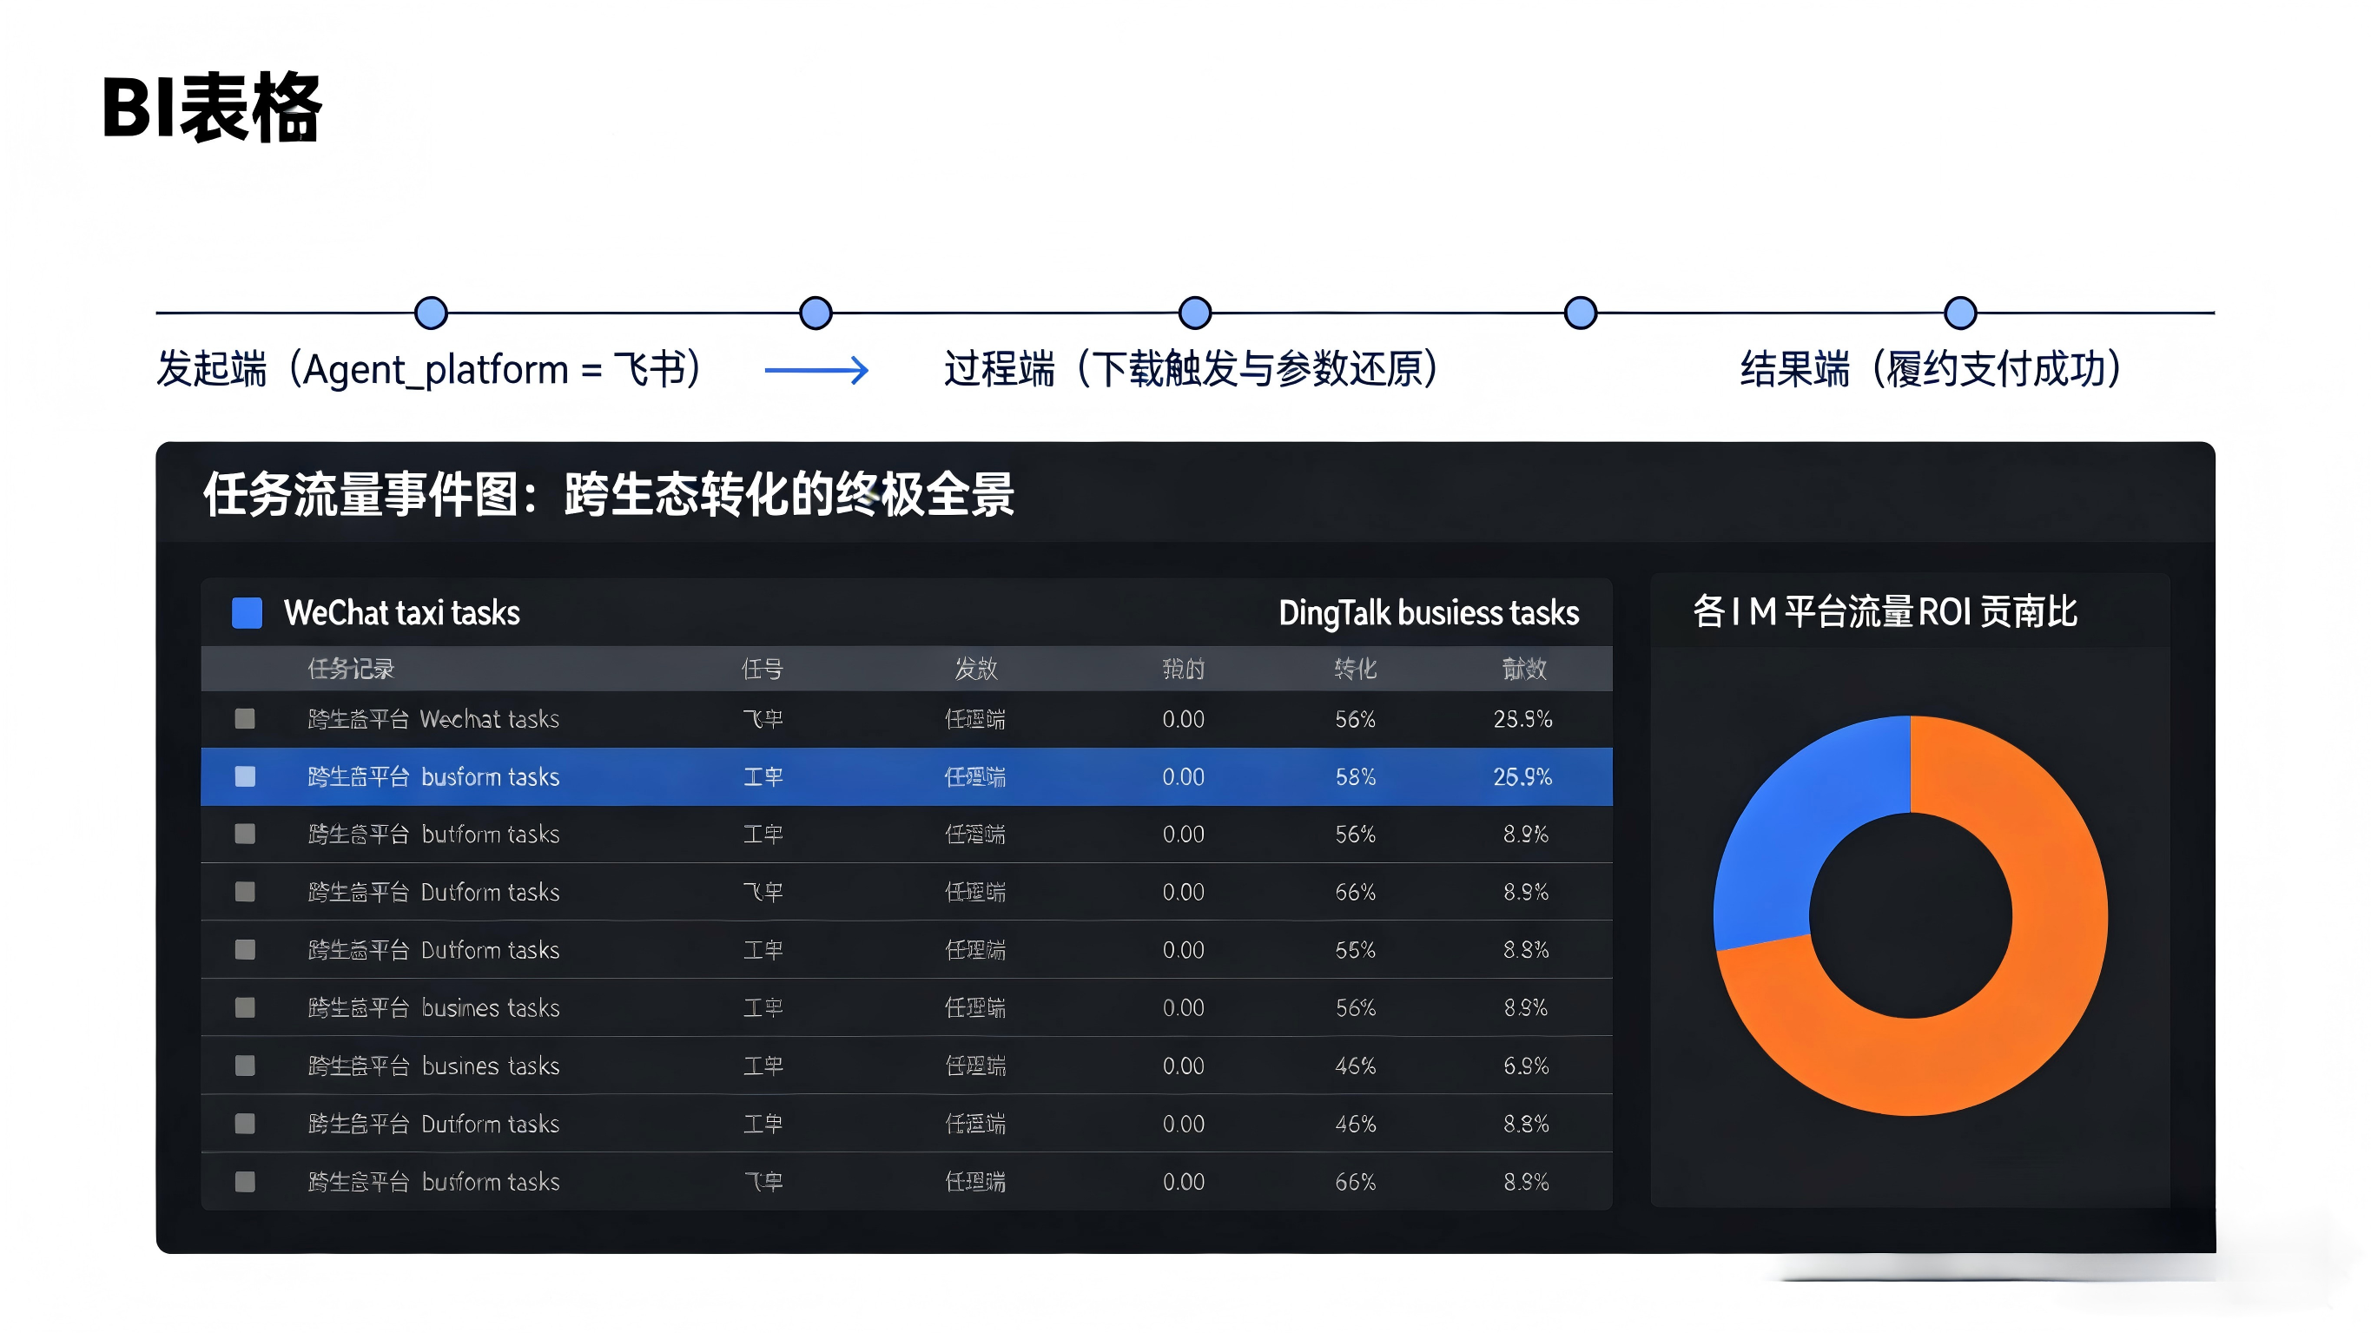This screenshot has width=2371, height=1333.
Task: Click the middle timeline node circle
Action: pyautogui.click(x=1194, y=313)
